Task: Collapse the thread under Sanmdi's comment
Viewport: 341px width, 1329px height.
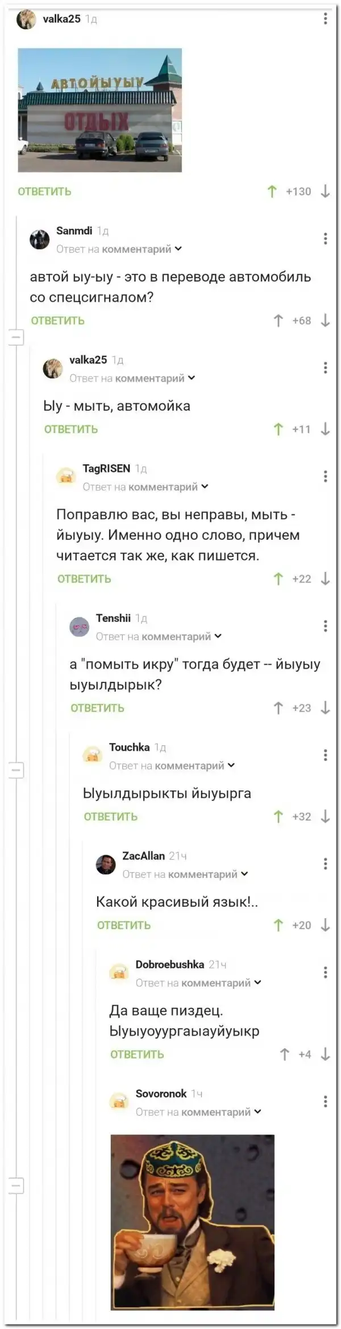Action: 16,337
